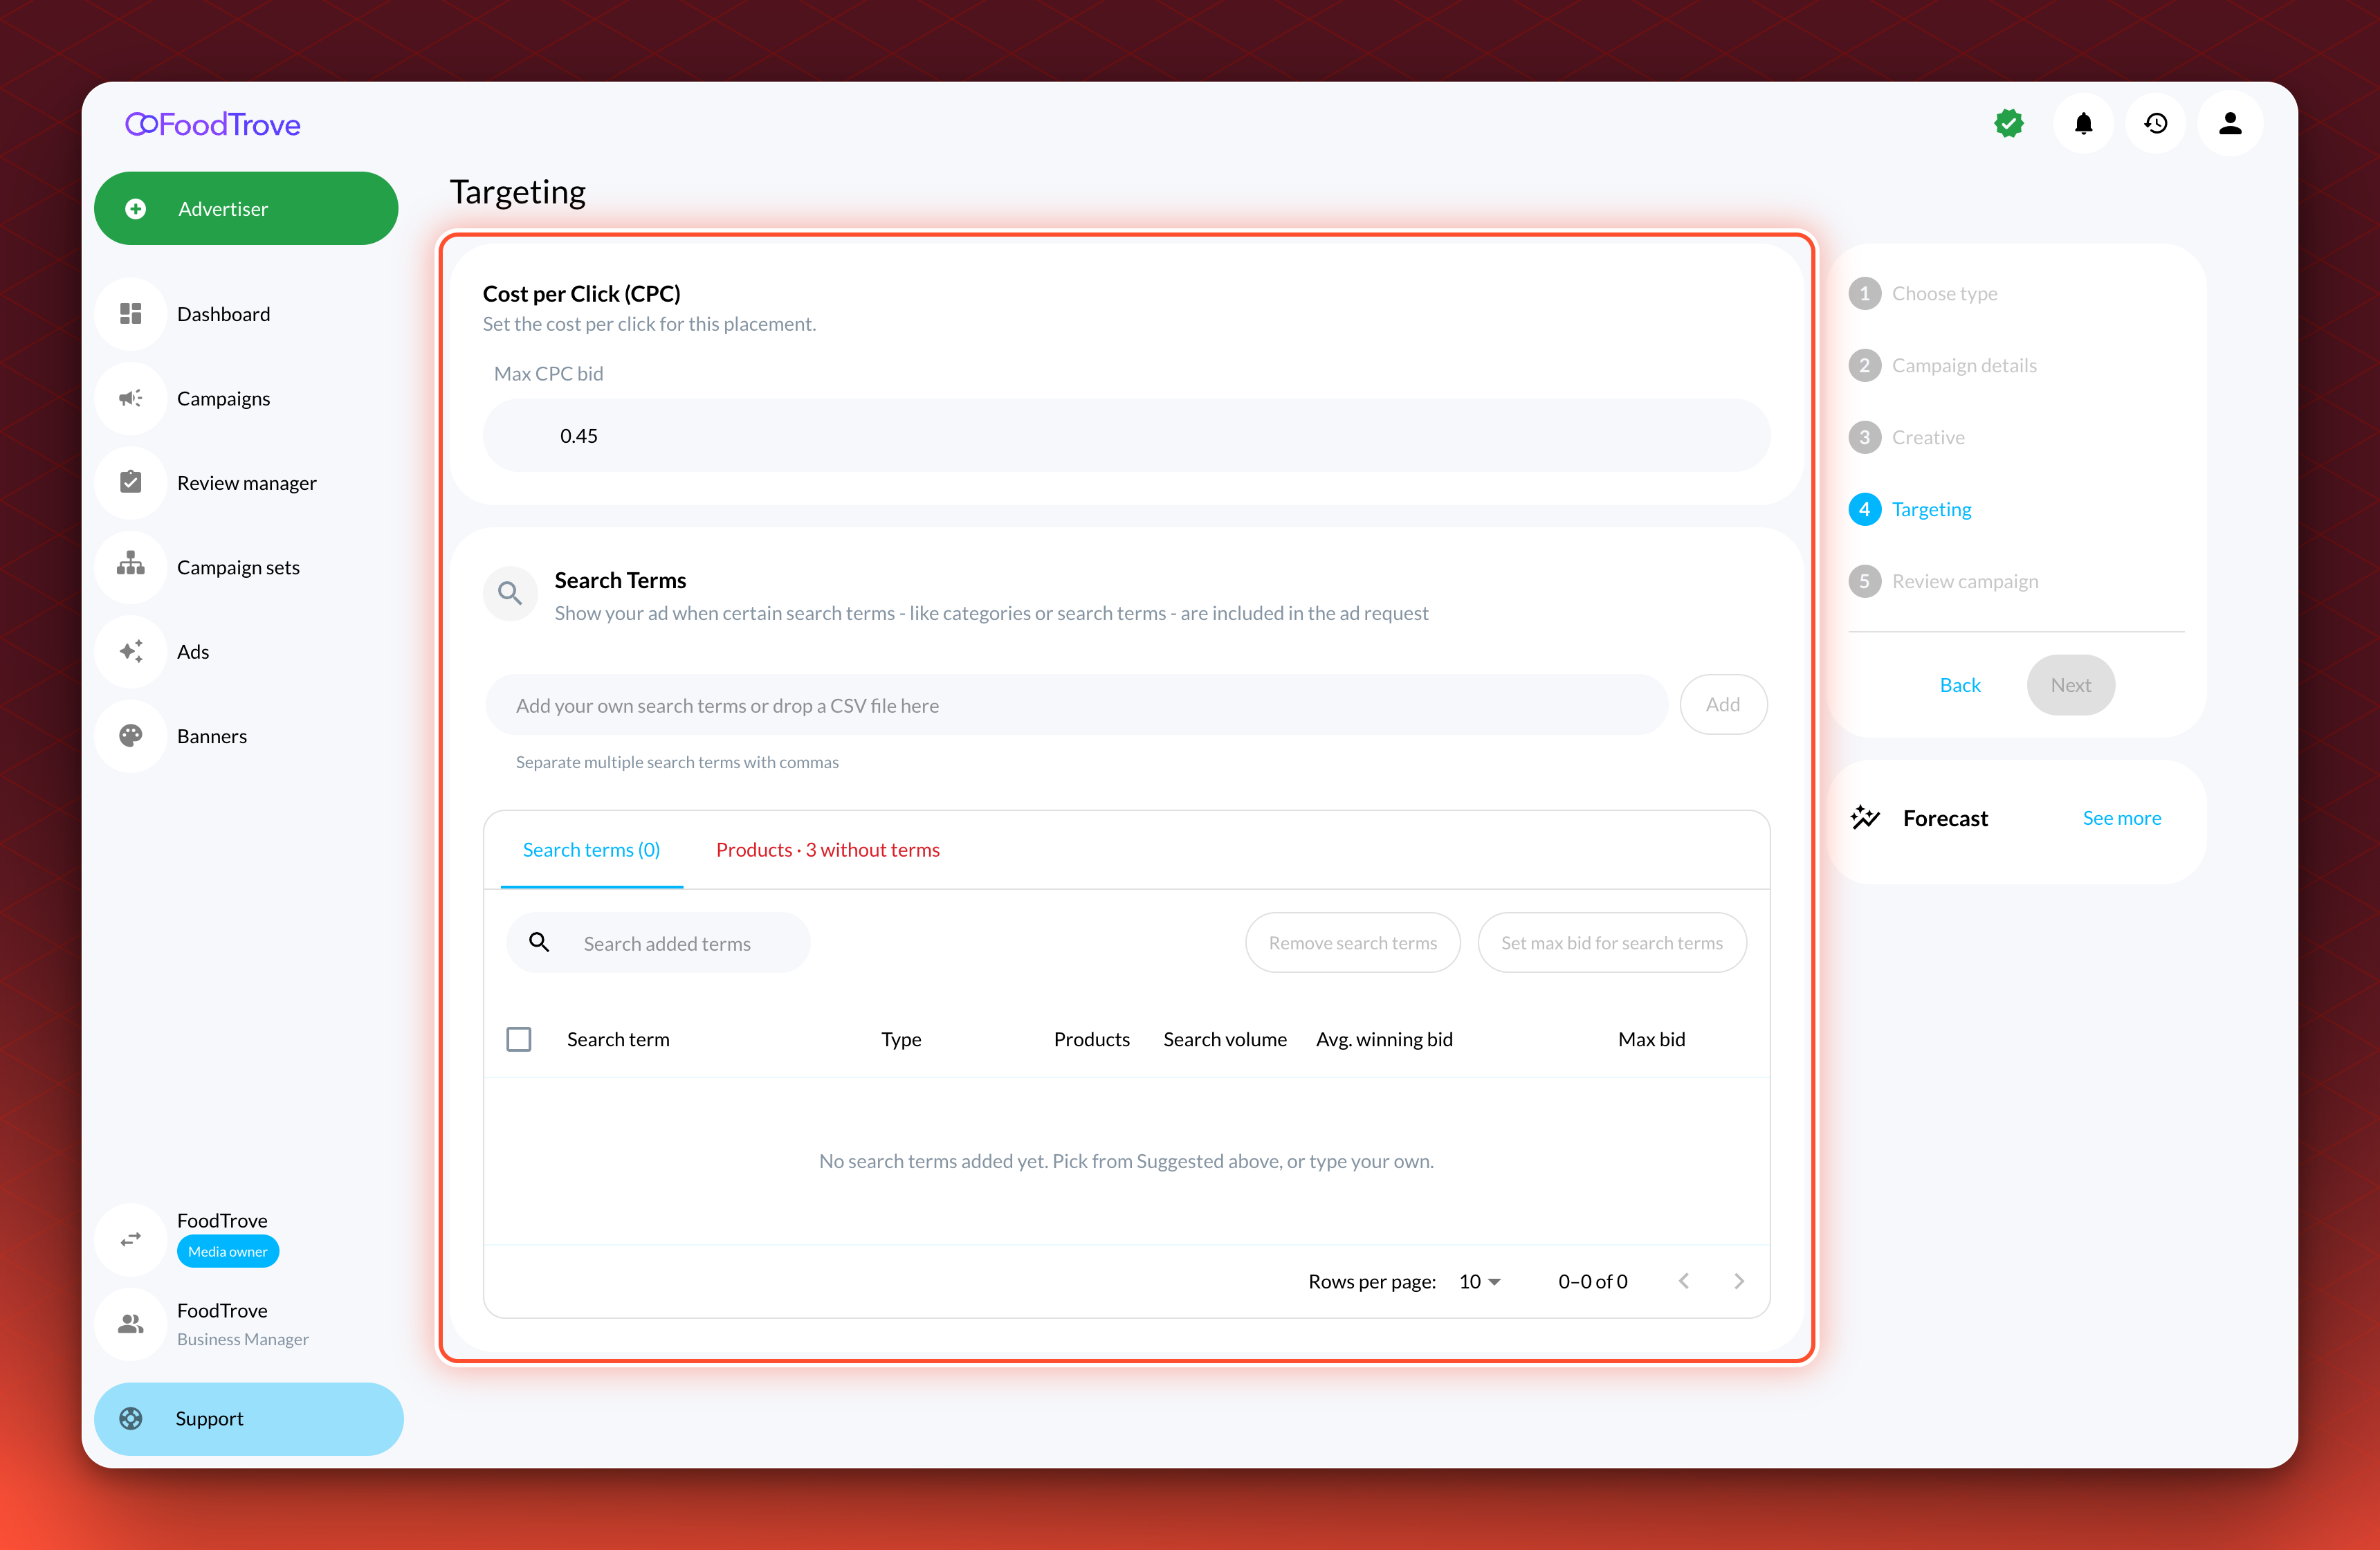Click the Media owner badge
Screen dimensions: 2380x1550
(228, 1251)
